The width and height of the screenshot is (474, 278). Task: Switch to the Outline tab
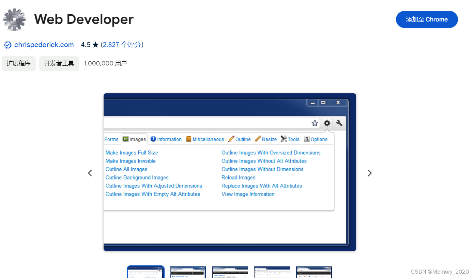coord(239,139)
